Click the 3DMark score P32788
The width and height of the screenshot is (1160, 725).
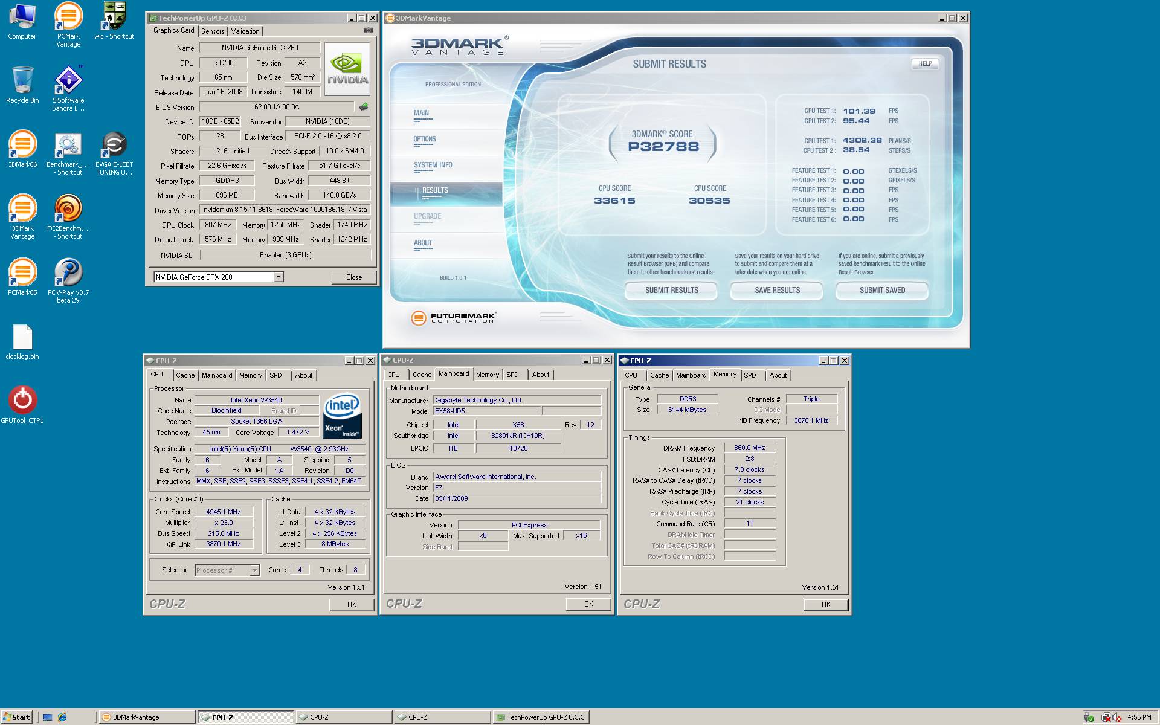[x=663, y=147]
